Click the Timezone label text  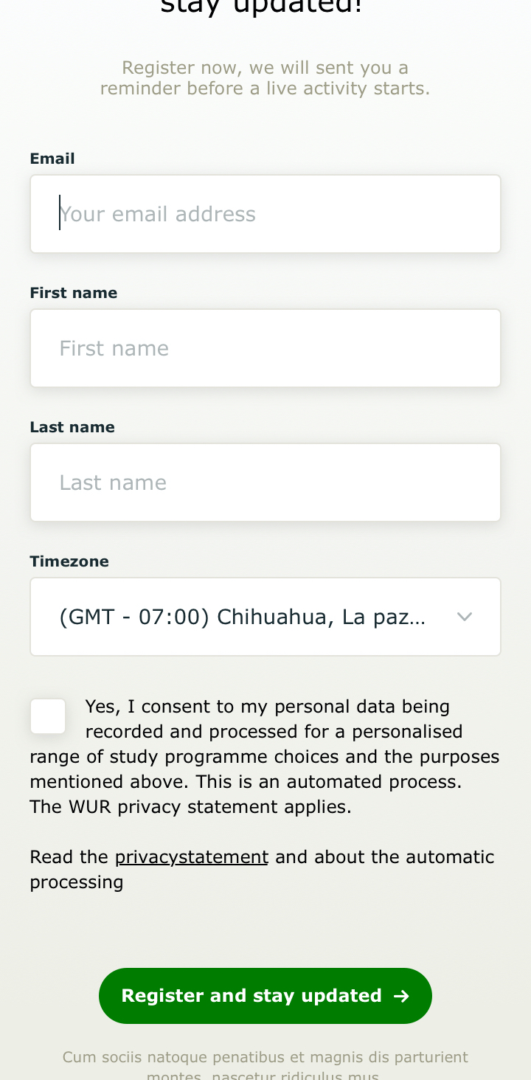(x=69, y=561)
